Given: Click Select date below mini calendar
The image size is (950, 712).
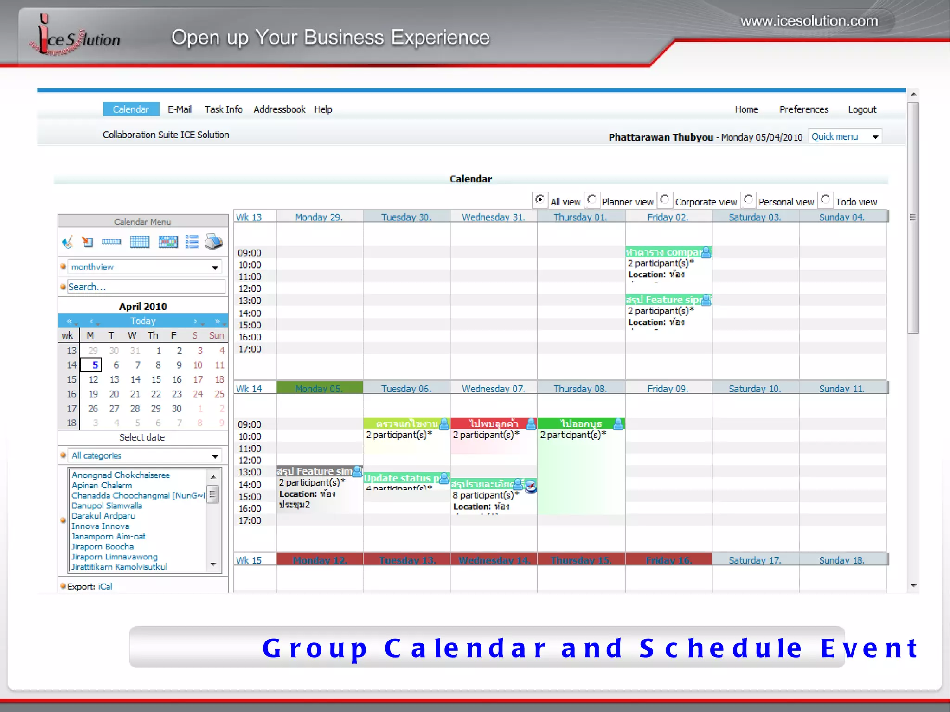Looking at the screenshot, I should pos(142,437).
